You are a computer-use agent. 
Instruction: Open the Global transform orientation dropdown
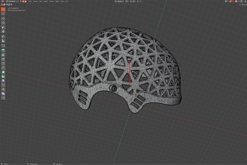119,1
